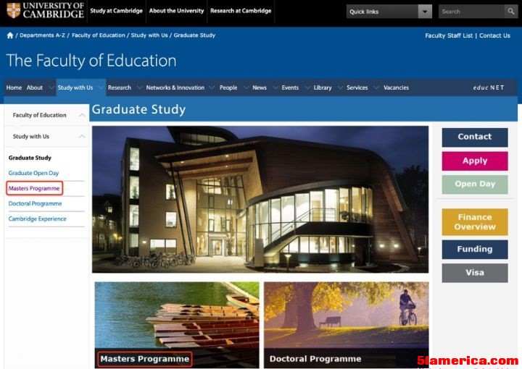Expand the Services menu chevron

[376, 88]
